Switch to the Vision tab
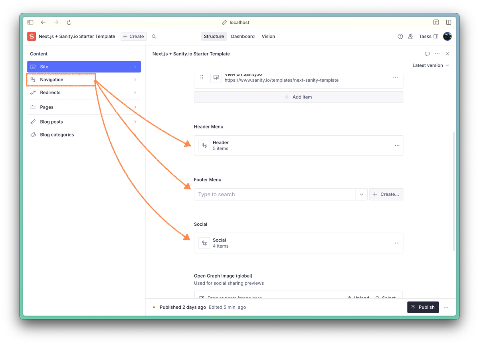The height and width of the screenshot is (345, 479). pyautogui.click(x=268, y=36)
